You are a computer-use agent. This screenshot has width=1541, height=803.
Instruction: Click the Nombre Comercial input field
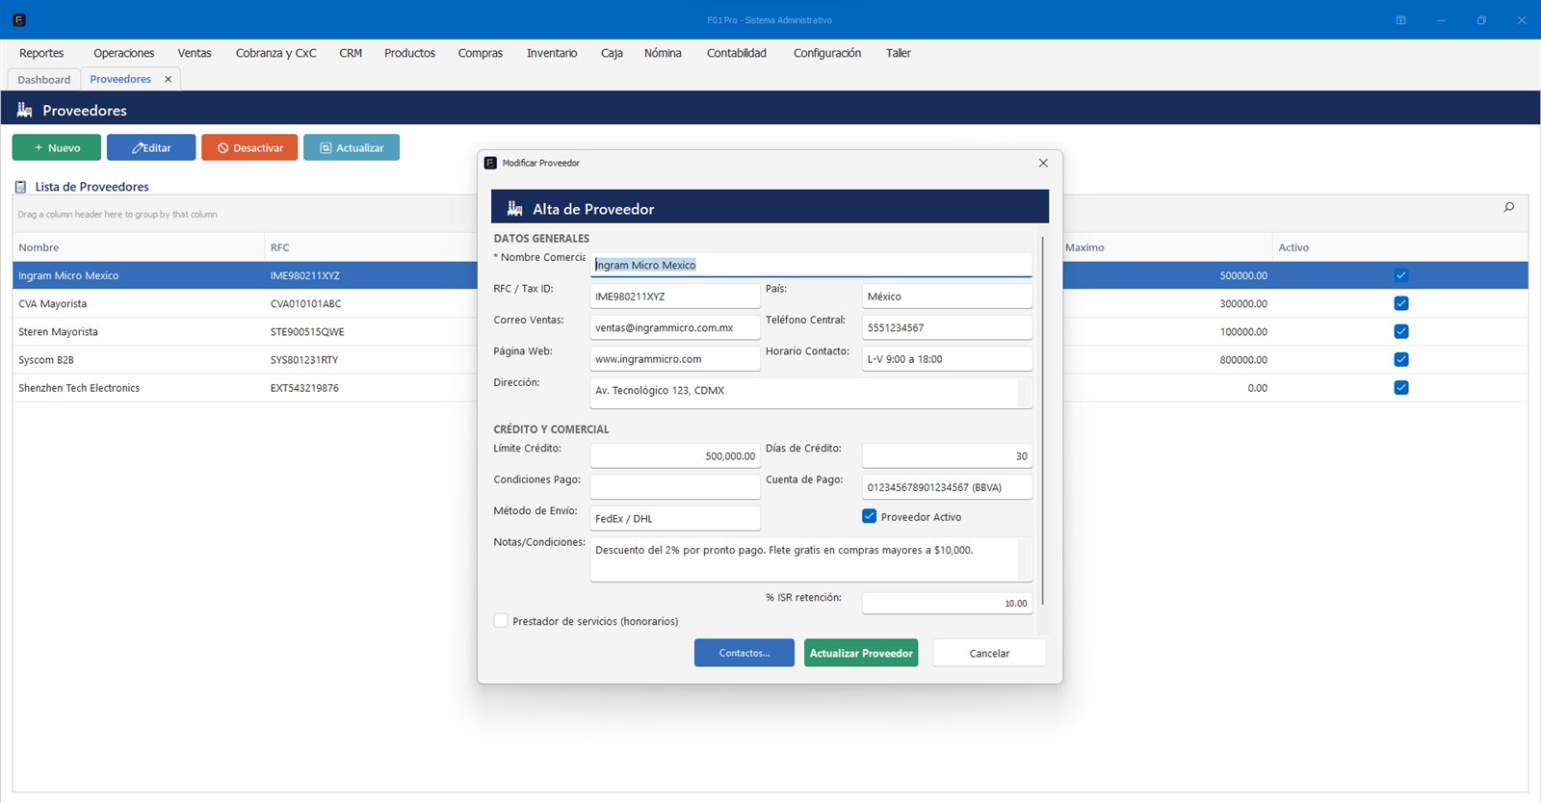coord(811,265)
